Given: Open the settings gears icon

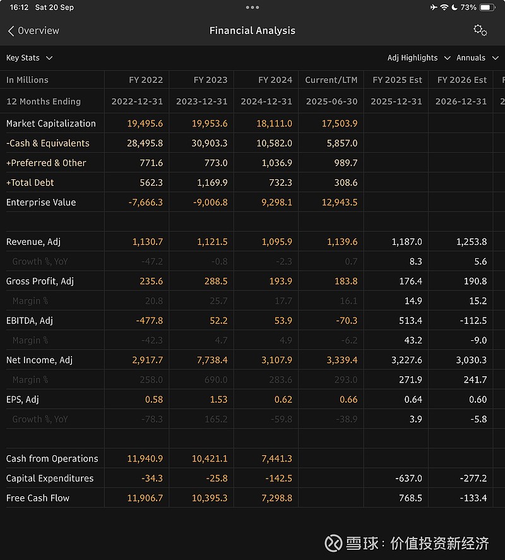Looking at the screenshot, I should (x=480, y=30).
